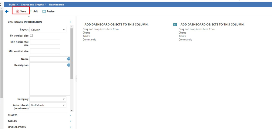Open Charts and Graphs breadcrumb link

point(32,5)
